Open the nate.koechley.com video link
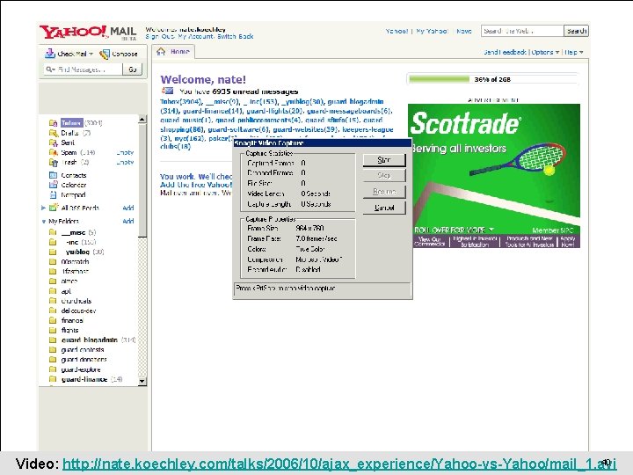 tap(339, 464)
